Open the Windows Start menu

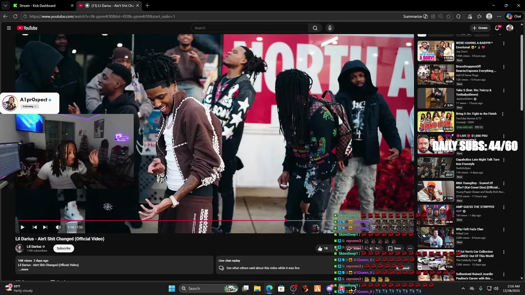172,288
